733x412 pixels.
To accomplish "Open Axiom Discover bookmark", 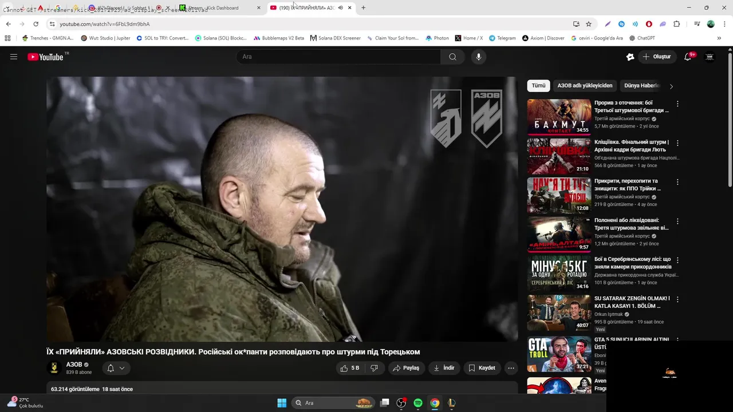I will coord(543,38).
